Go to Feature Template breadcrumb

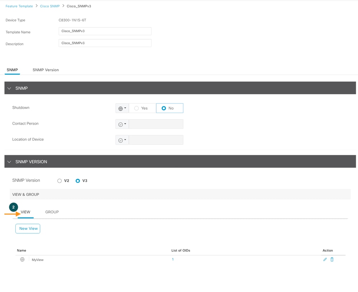click(19, 6)
